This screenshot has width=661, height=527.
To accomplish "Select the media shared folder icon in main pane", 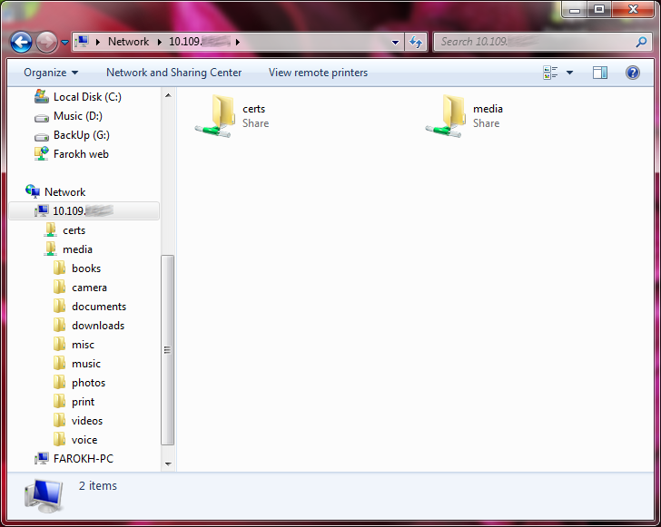I will tap(445, 115).
